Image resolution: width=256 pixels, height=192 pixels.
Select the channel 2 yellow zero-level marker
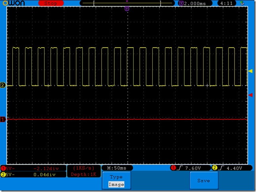pos(3,85)
